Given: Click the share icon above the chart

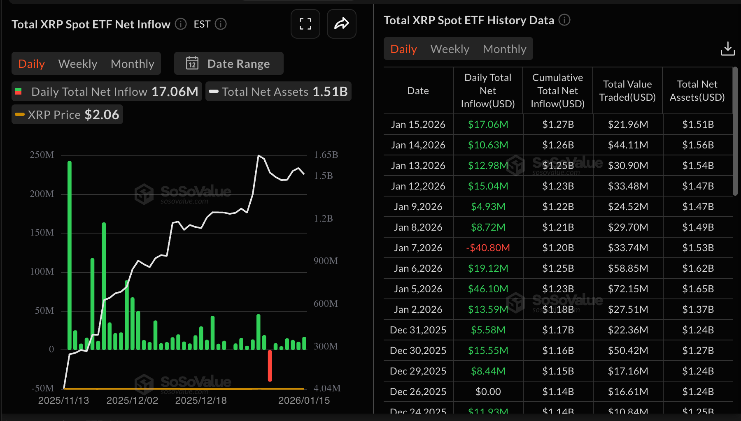Looking at the screenshot, I should (341, 24).
